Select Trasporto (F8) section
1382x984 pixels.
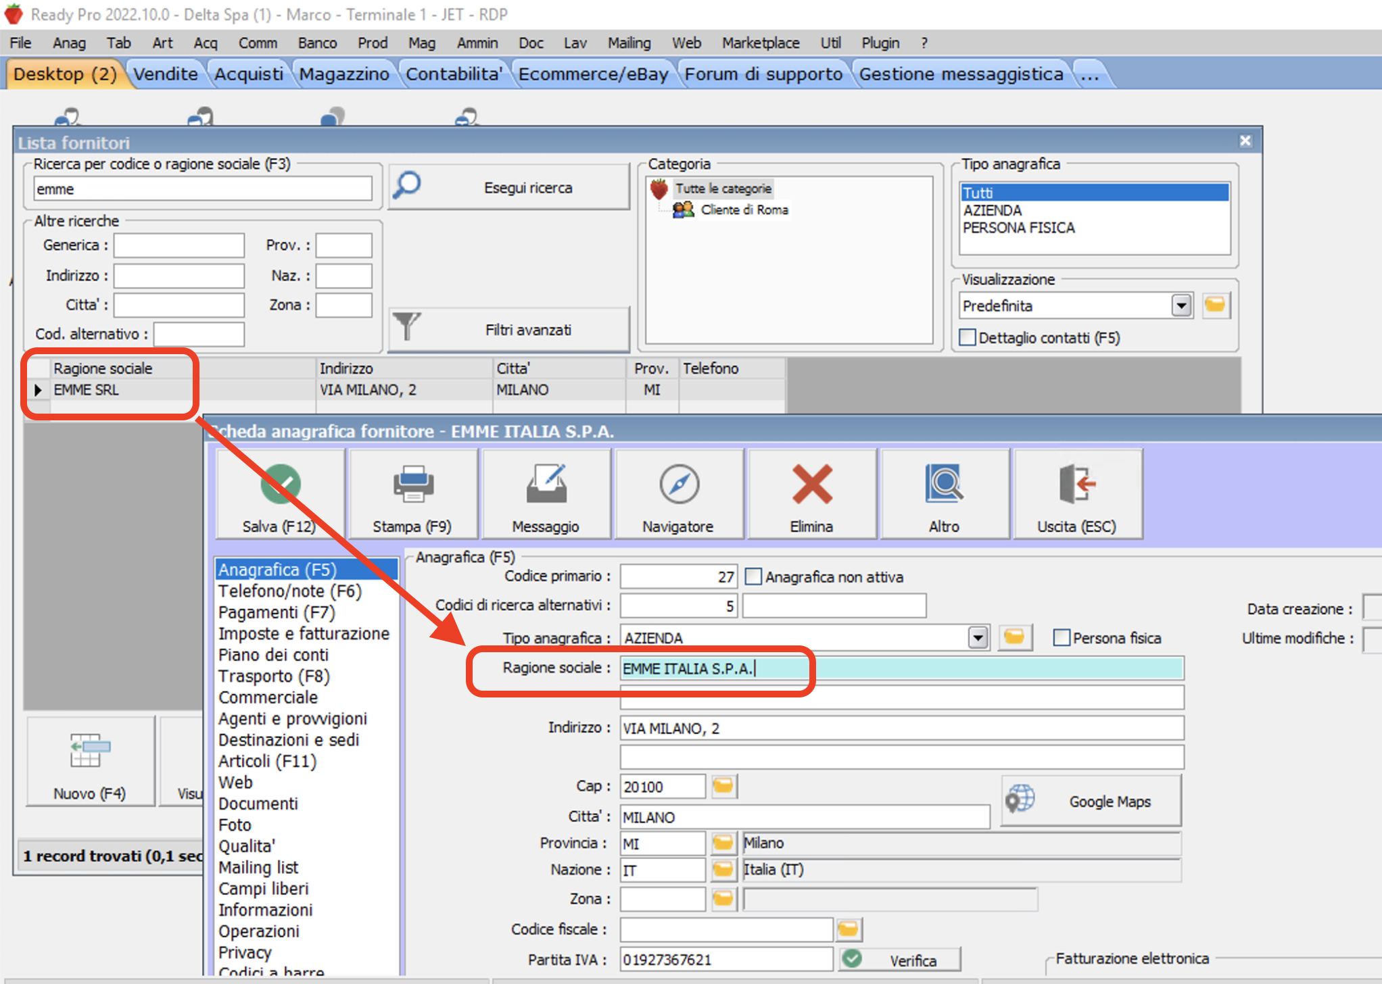tap(274, 676)
